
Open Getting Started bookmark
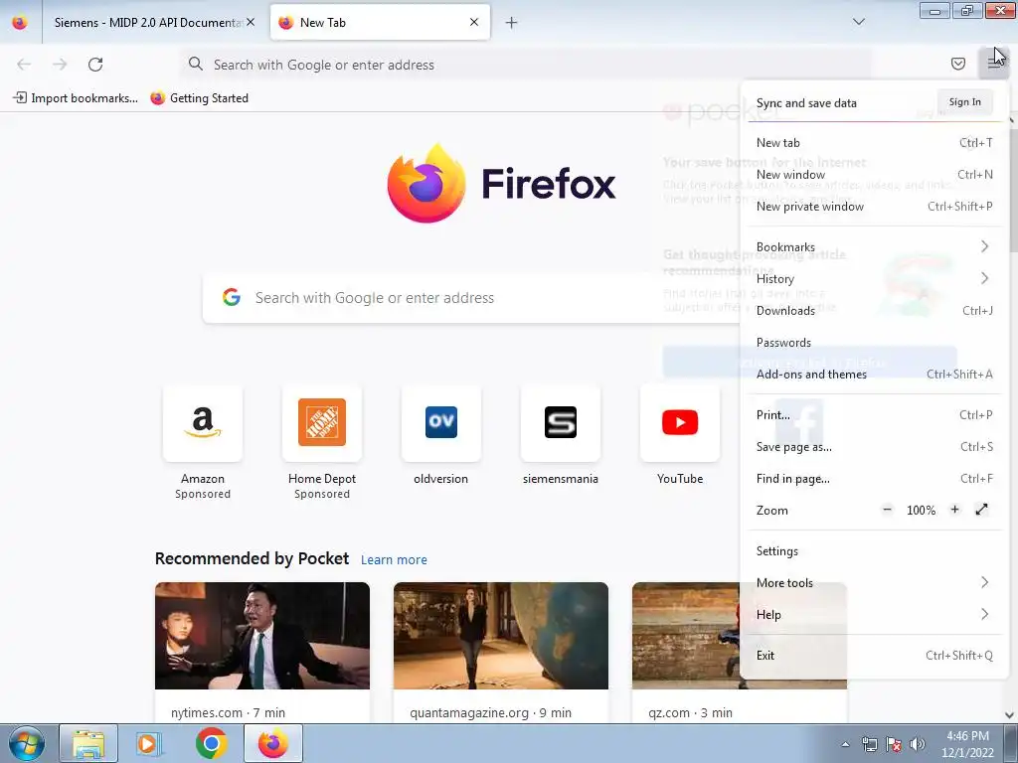(199, 98)
